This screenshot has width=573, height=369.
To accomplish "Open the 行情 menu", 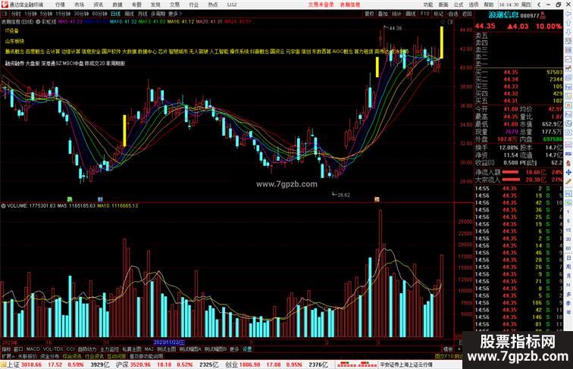I will [60, 5].
